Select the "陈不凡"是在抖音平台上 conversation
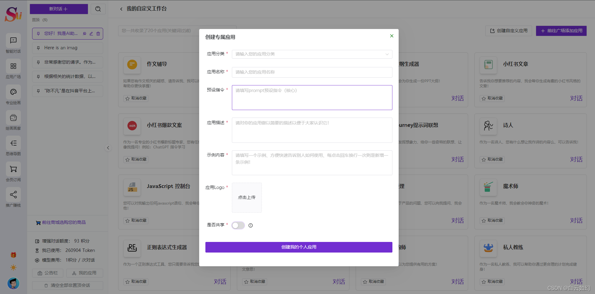 click(68, 91)
